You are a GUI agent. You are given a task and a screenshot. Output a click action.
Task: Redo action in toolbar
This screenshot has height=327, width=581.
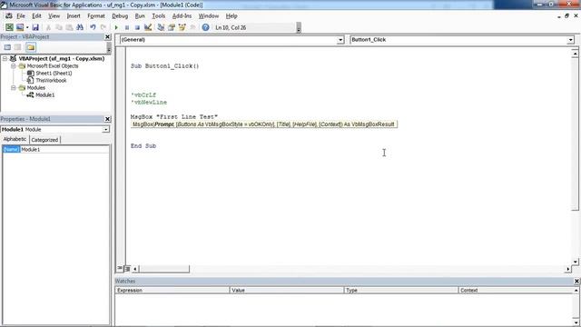tap(103, 27)
